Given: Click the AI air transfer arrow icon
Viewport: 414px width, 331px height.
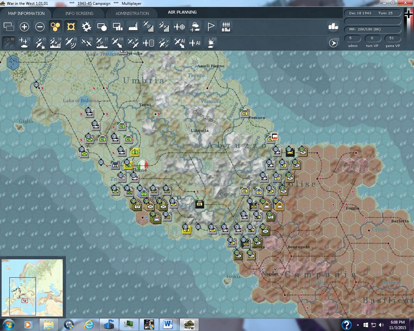Looking at the screenshot, I should click(180, 42).
